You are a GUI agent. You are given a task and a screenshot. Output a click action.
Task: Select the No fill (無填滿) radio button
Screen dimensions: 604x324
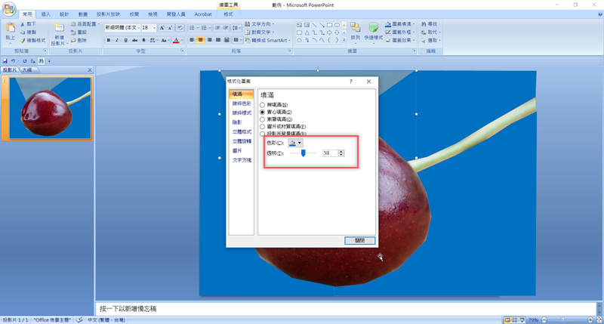pyautogui.click(x=262, y=105)
